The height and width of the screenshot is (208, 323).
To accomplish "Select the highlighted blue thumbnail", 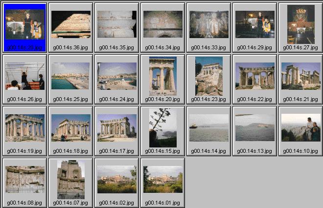I will 25,24.
